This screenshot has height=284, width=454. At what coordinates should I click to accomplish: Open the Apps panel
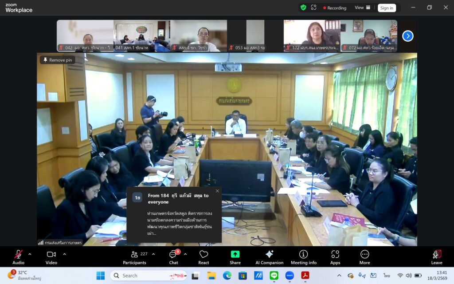coord(335,256)
